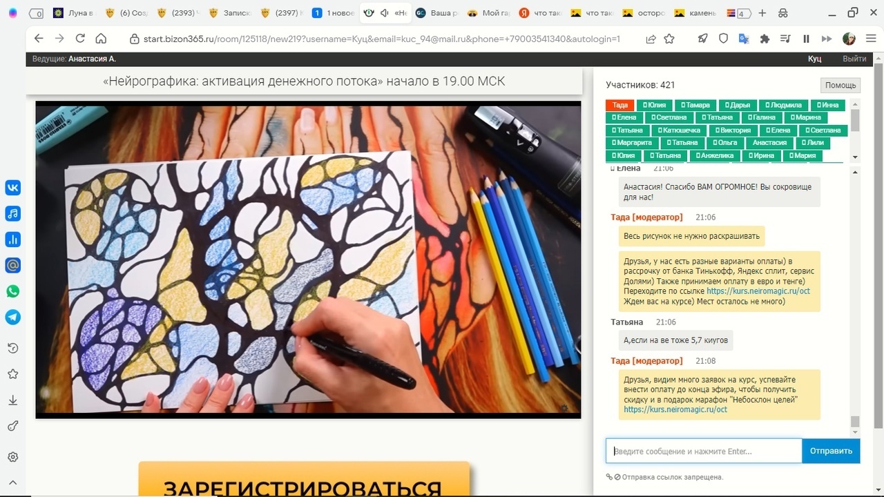
Task: Open Downloads arrow icon in sidebar
Action: pyautogui.click(x=12, y=400)
